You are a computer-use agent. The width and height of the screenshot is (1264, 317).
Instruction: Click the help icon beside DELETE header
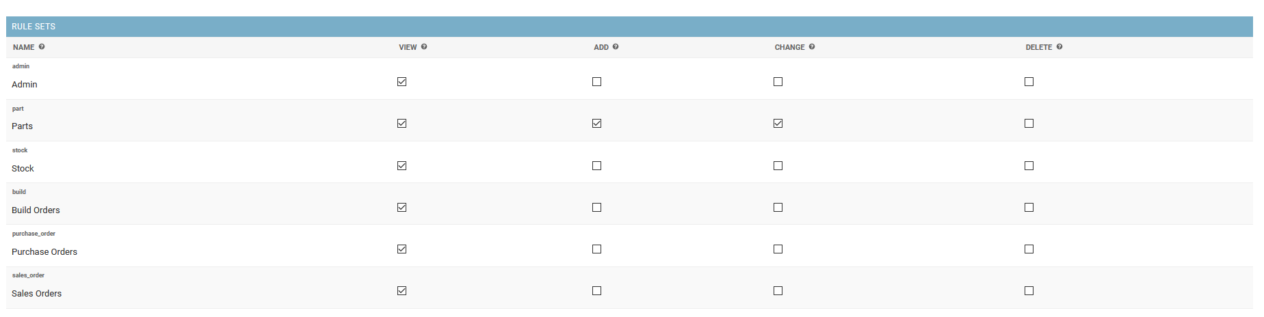pos(1059,47)
